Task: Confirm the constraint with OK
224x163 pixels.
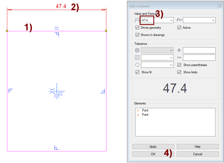Action: (153, 154)
